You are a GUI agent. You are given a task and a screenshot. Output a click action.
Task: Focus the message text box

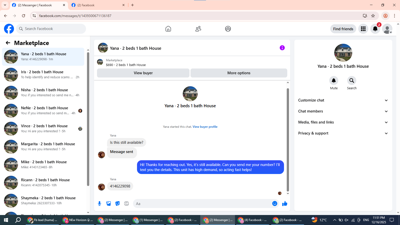[x=203, y=203]
